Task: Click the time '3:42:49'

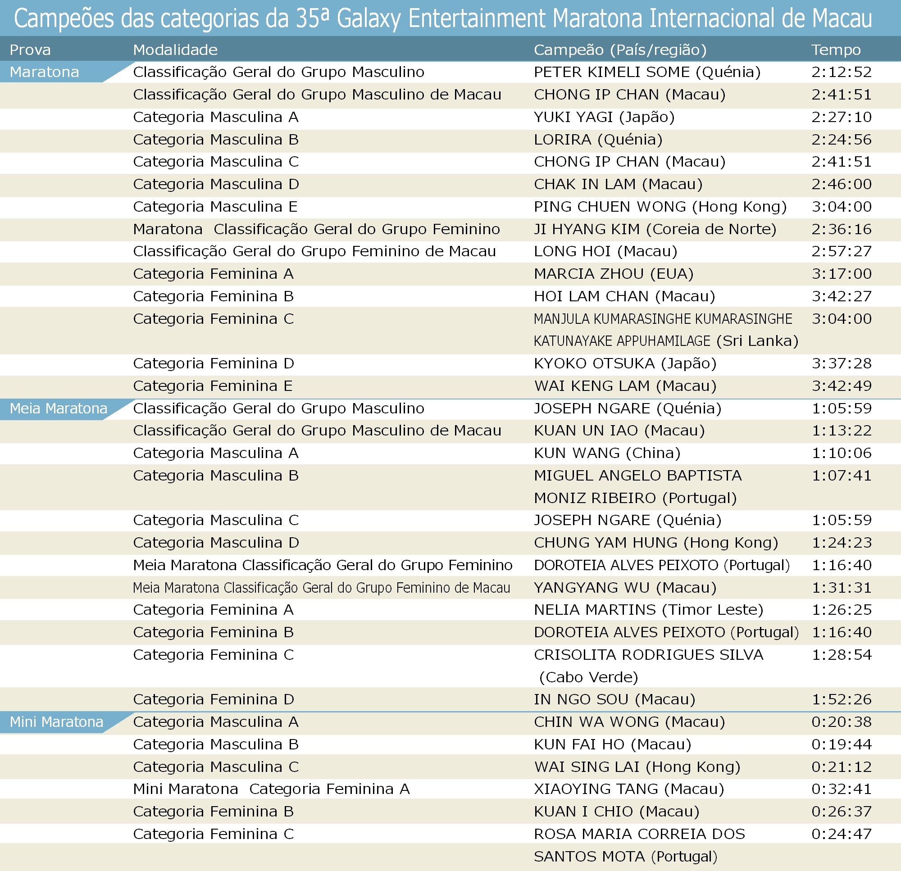Action: 841,386
